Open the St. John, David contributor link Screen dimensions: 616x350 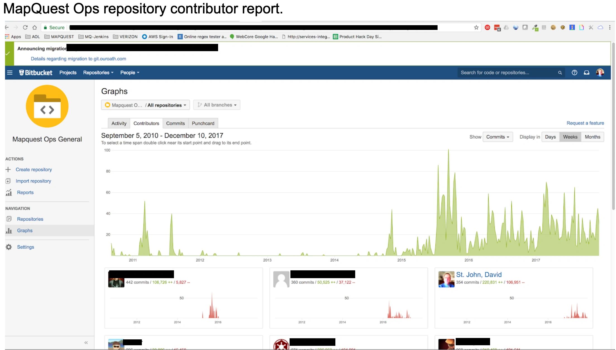pos(479,275)
